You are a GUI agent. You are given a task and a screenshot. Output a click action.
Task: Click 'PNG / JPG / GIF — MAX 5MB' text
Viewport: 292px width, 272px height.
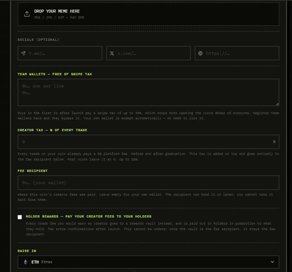[59, 17]
